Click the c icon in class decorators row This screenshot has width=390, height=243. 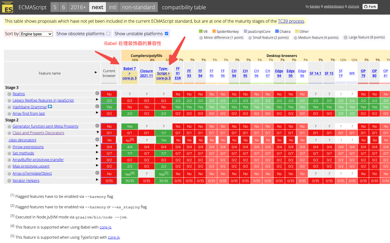(97, 140)
